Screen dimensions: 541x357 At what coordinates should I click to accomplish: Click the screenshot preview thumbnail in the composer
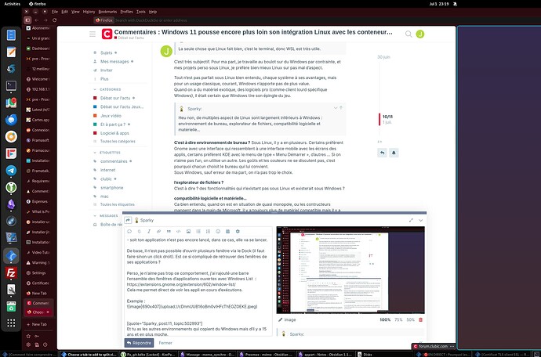tap(350, 270)
